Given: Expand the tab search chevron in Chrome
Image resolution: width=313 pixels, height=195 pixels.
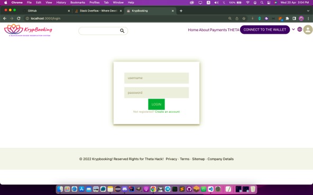Looking at the screenshot, I should coord(308,11).
